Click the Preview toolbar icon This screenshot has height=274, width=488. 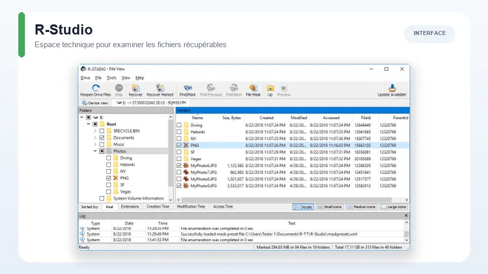click(x=284, y=88)
